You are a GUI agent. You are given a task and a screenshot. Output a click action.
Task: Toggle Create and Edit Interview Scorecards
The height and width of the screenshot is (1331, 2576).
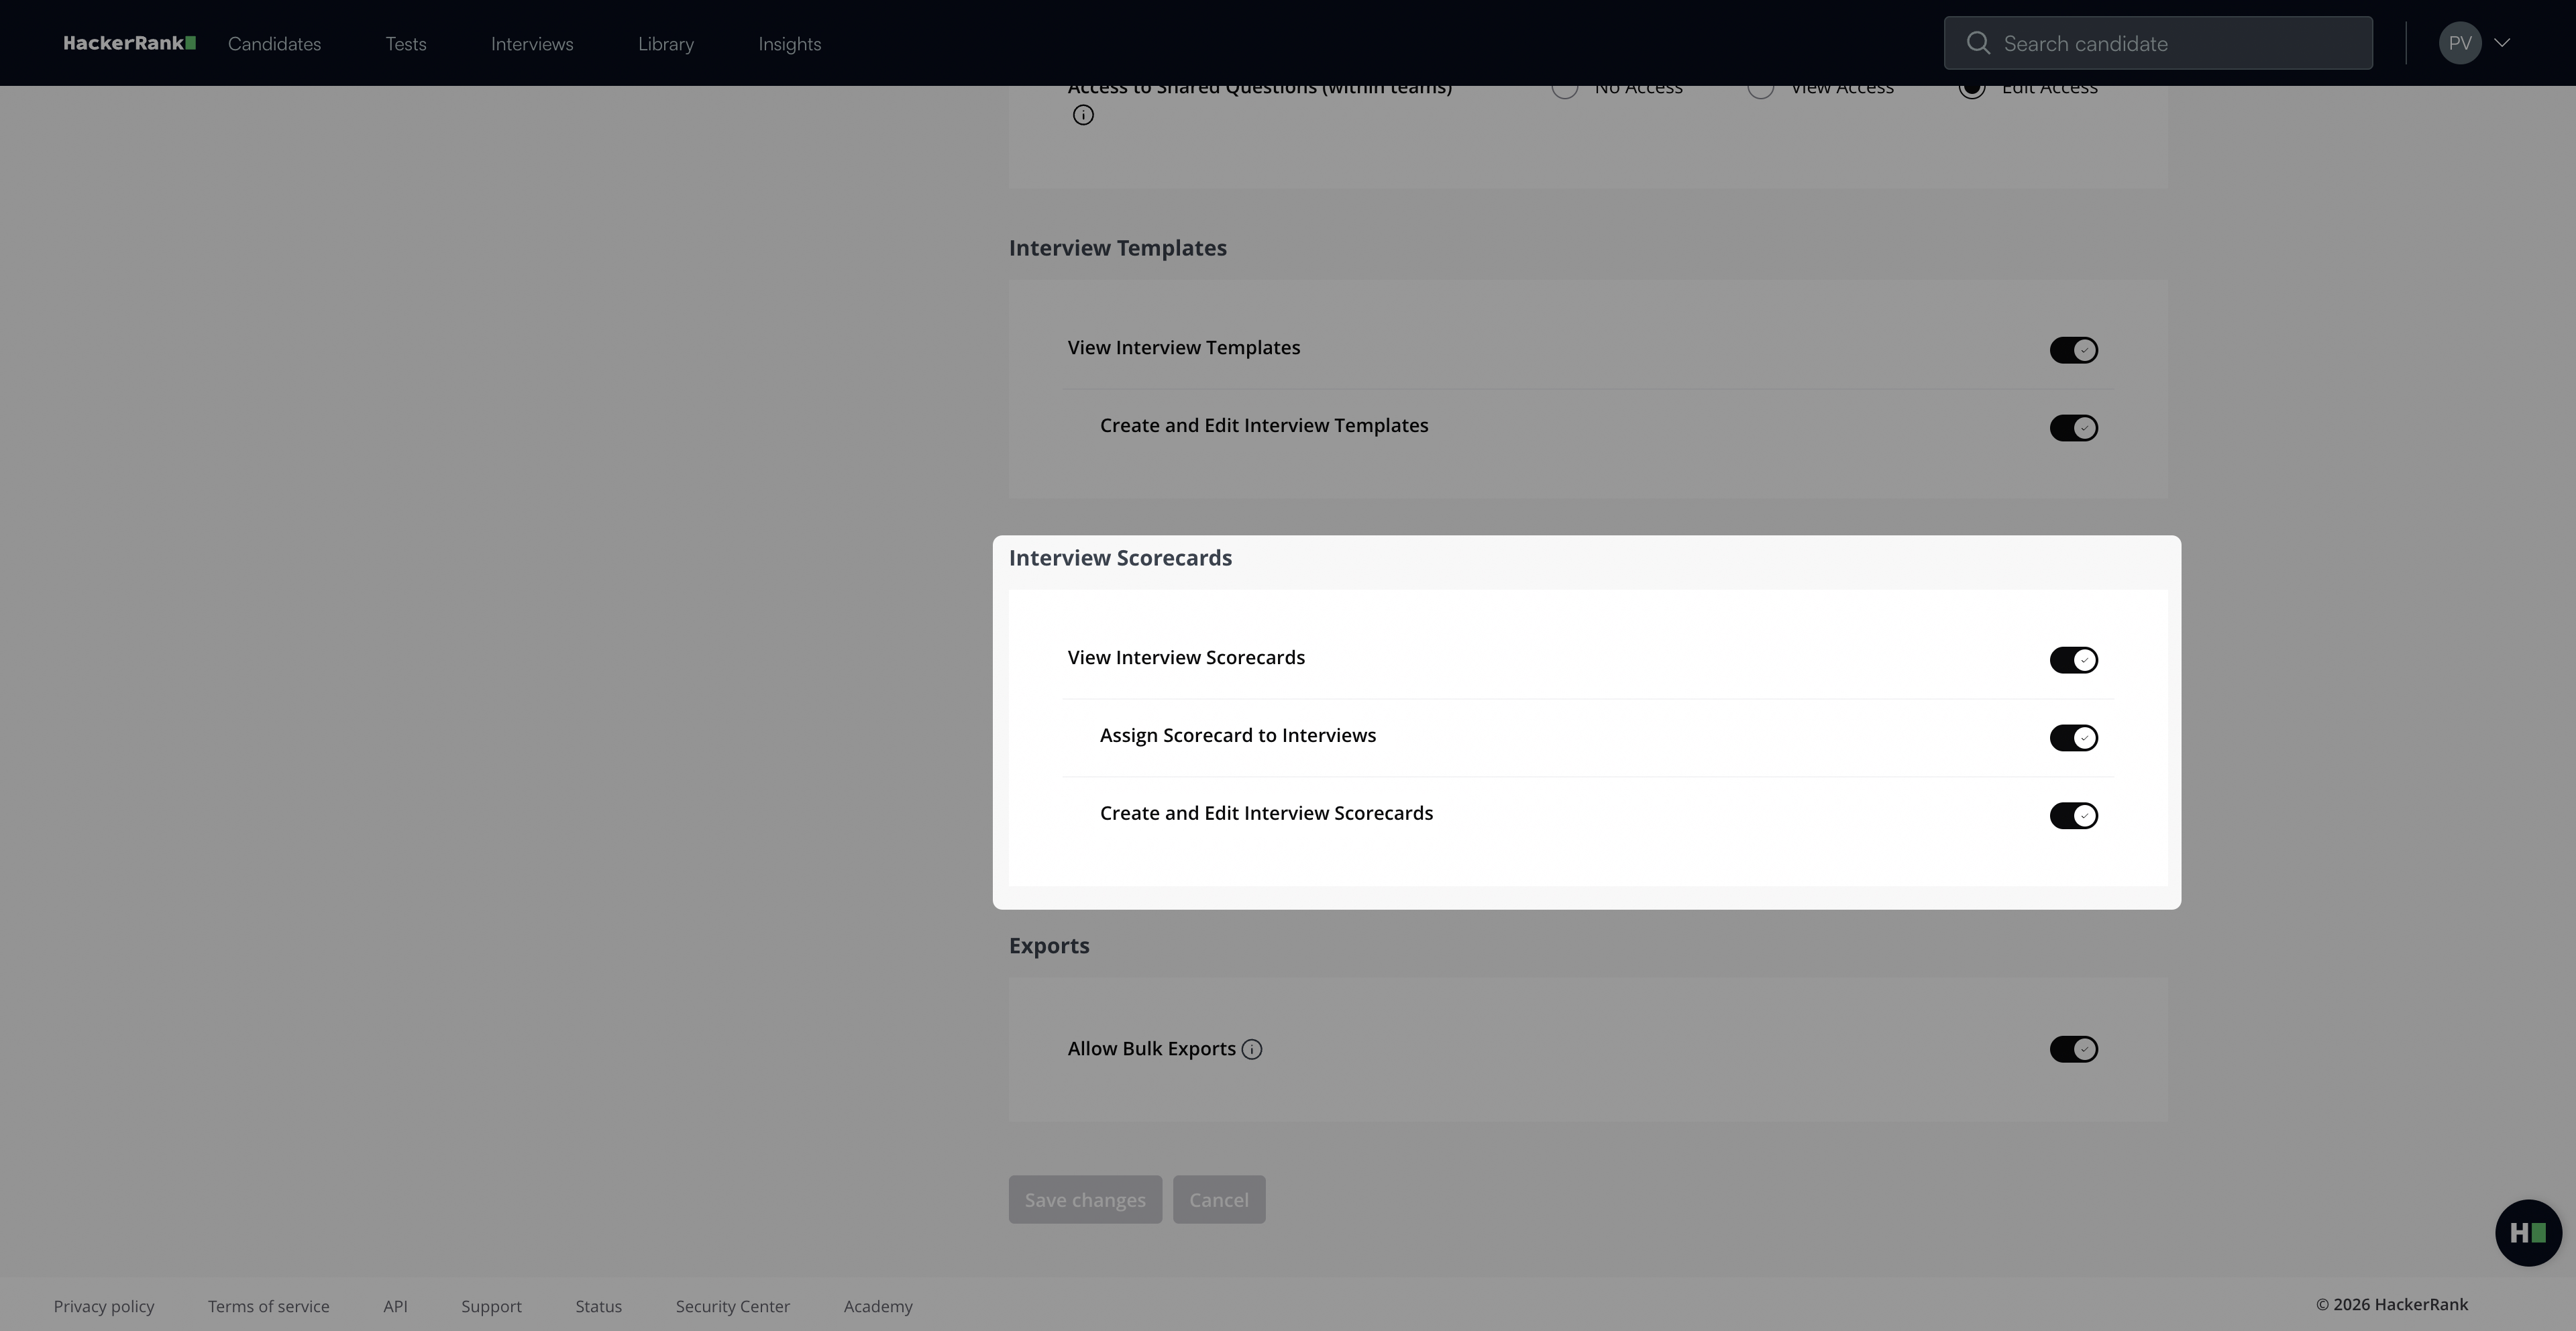[2073, 816]
